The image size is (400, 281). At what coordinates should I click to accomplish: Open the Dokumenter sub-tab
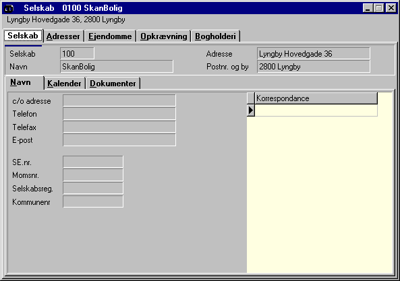(x=113, y=84)
